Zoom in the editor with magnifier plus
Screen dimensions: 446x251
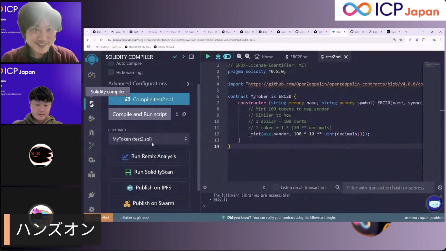[247, 57]
